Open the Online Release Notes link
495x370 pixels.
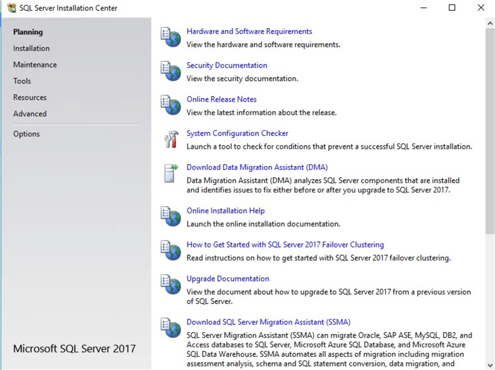[222, 99]
